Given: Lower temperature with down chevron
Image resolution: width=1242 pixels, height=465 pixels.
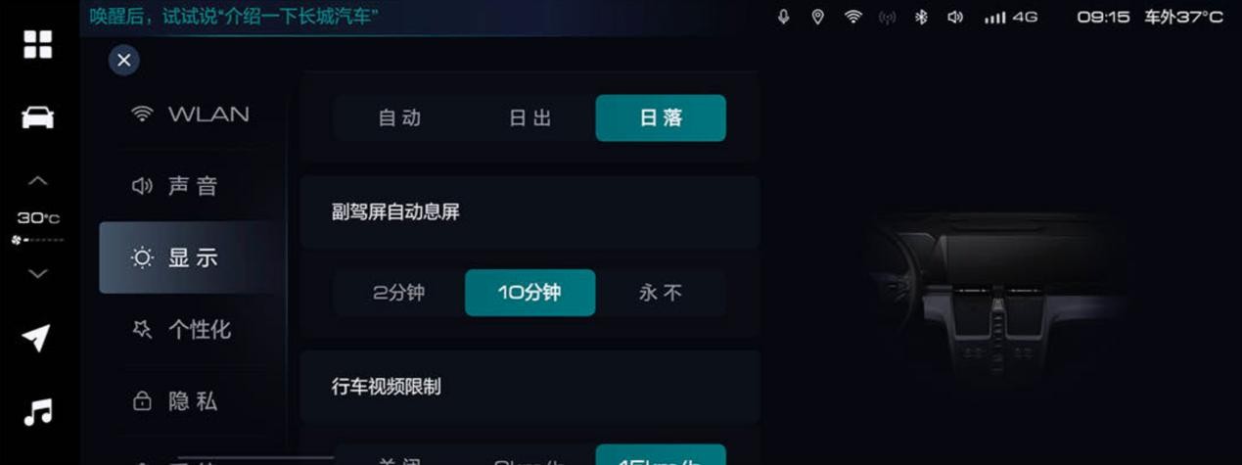Looking at the screenshot, I should click(x=37, y=274).
